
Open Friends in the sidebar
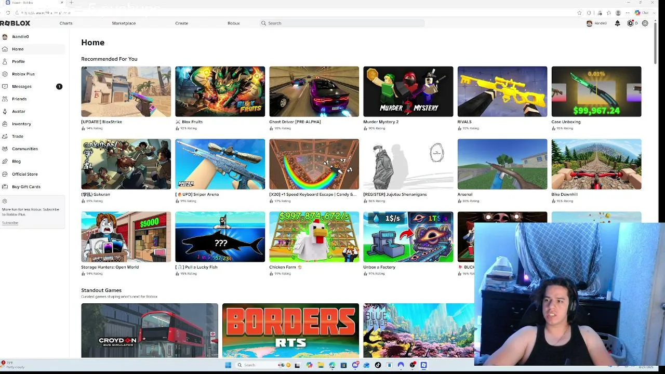pos(32,99)
